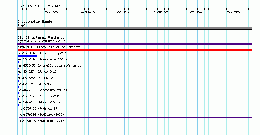The image size is (260, 135).
Task: Click the DGV Structural Variants track title
Action: click(41, 37)
